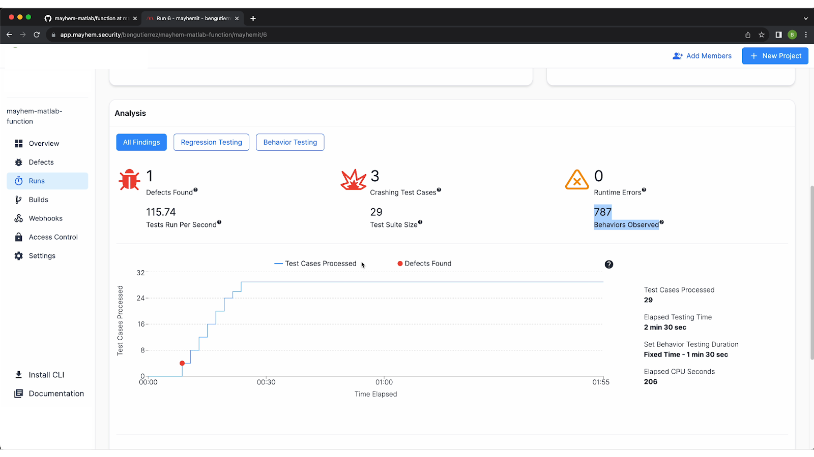This screenshot has height=457, width=814.
Task: Open the green profile avatar B
Action: tap(792, 35)
